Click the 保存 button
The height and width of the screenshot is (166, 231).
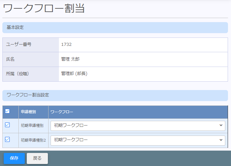point(14,158)
